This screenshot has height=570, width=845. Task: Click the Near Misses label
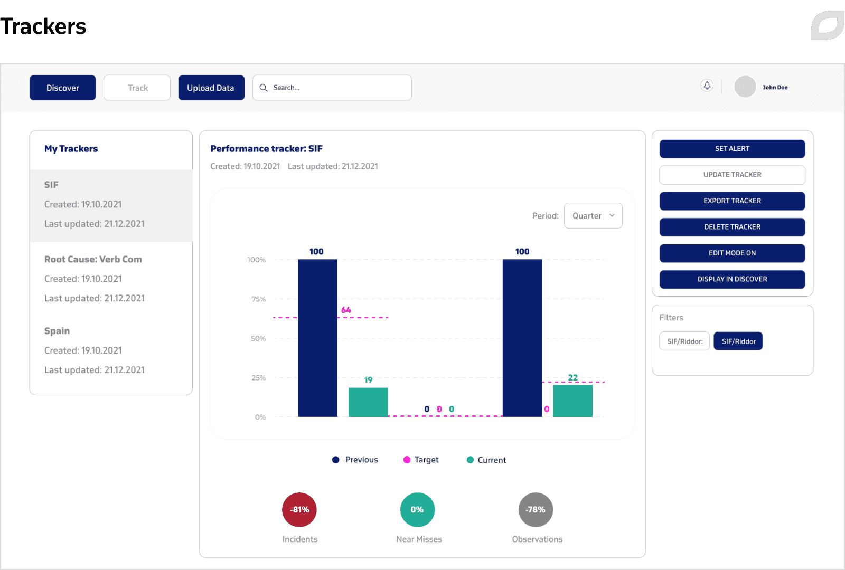[x=419, y=539]
